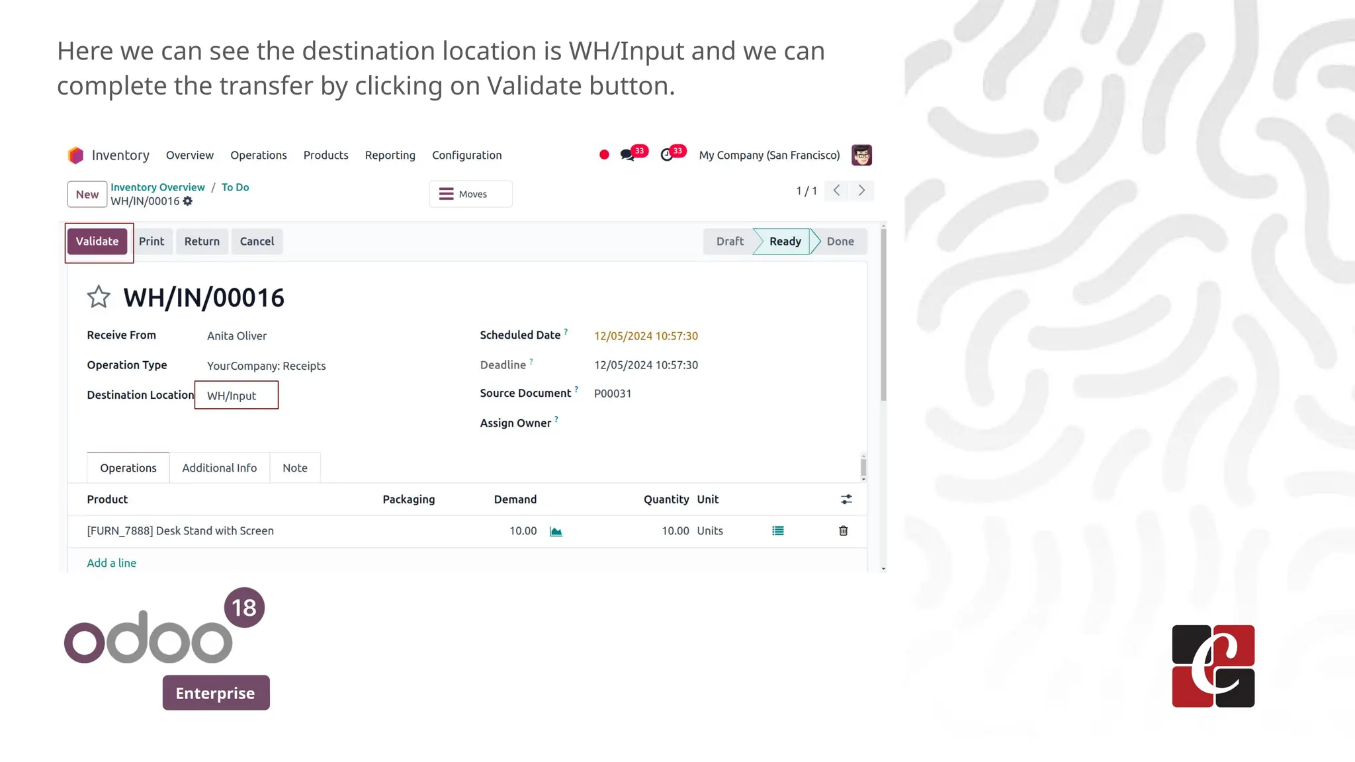The image size is (1355, 762).
Task: Open the forecast chart icon beside Demand
Action: [x=556, y=531]
